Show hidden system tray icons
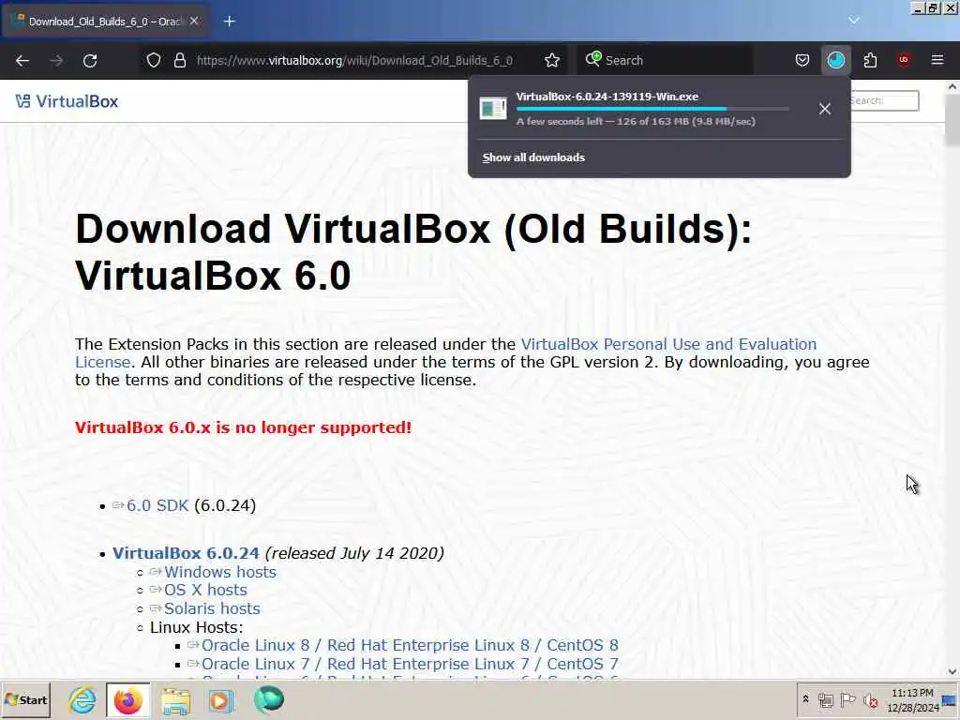Image resolution: width=960 pixels, height=720 pixels. (x=805, y=699)
